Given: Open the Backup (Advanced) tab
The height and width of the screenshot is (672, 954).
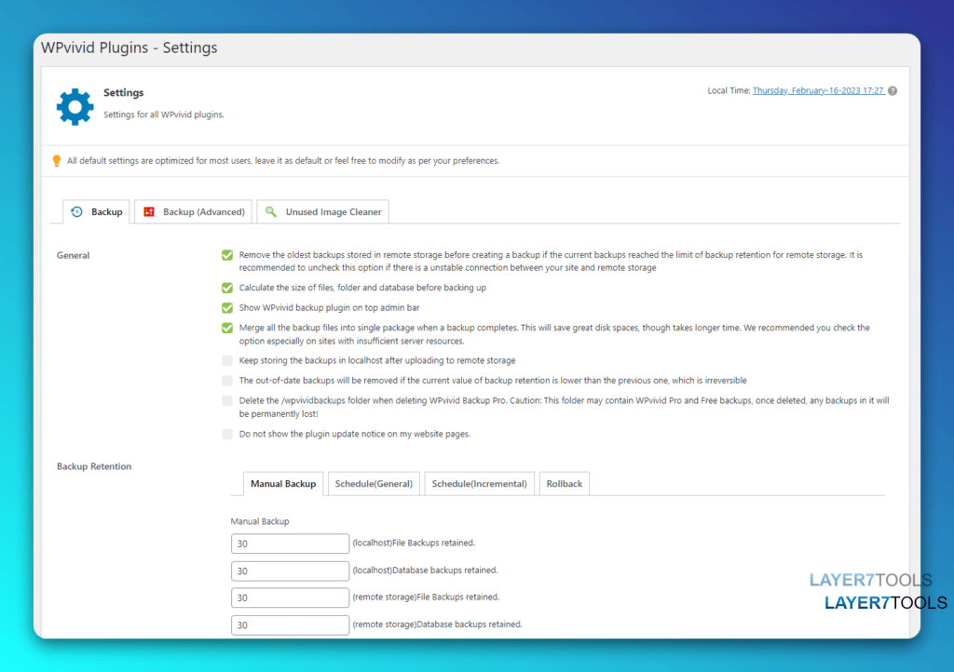Looking at the screenshot, I should pyautogui.click(x=194, y=211).
